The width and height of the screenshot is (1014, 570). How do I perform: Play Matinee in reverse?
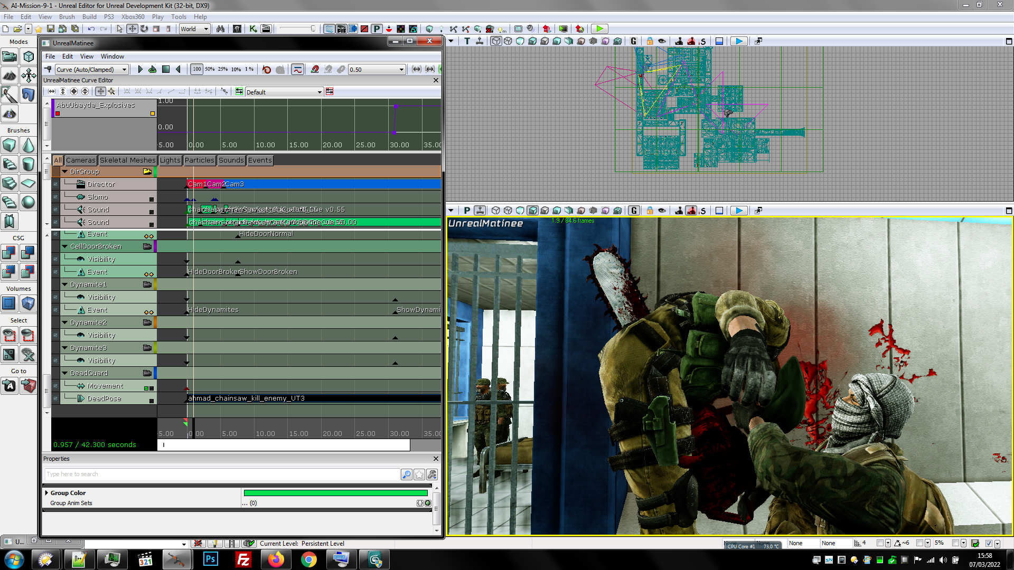click(x=179, y=69)
